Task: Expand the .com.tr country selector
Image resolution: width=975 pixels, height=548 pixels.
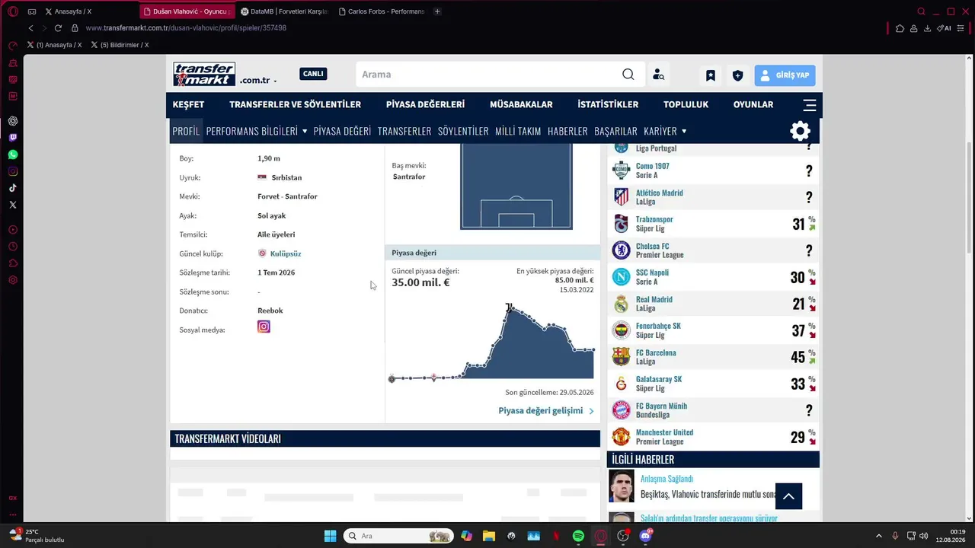Action: tap(258, 81)
